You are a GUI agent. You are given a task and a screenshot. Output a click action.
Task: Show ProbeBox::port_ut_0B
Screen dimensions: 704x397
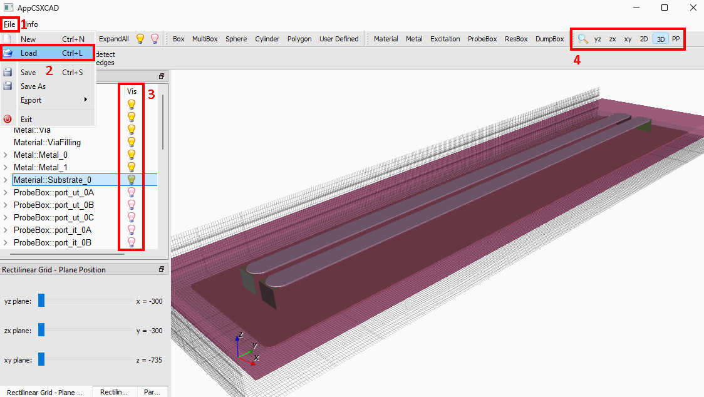[x=132, y=205]
